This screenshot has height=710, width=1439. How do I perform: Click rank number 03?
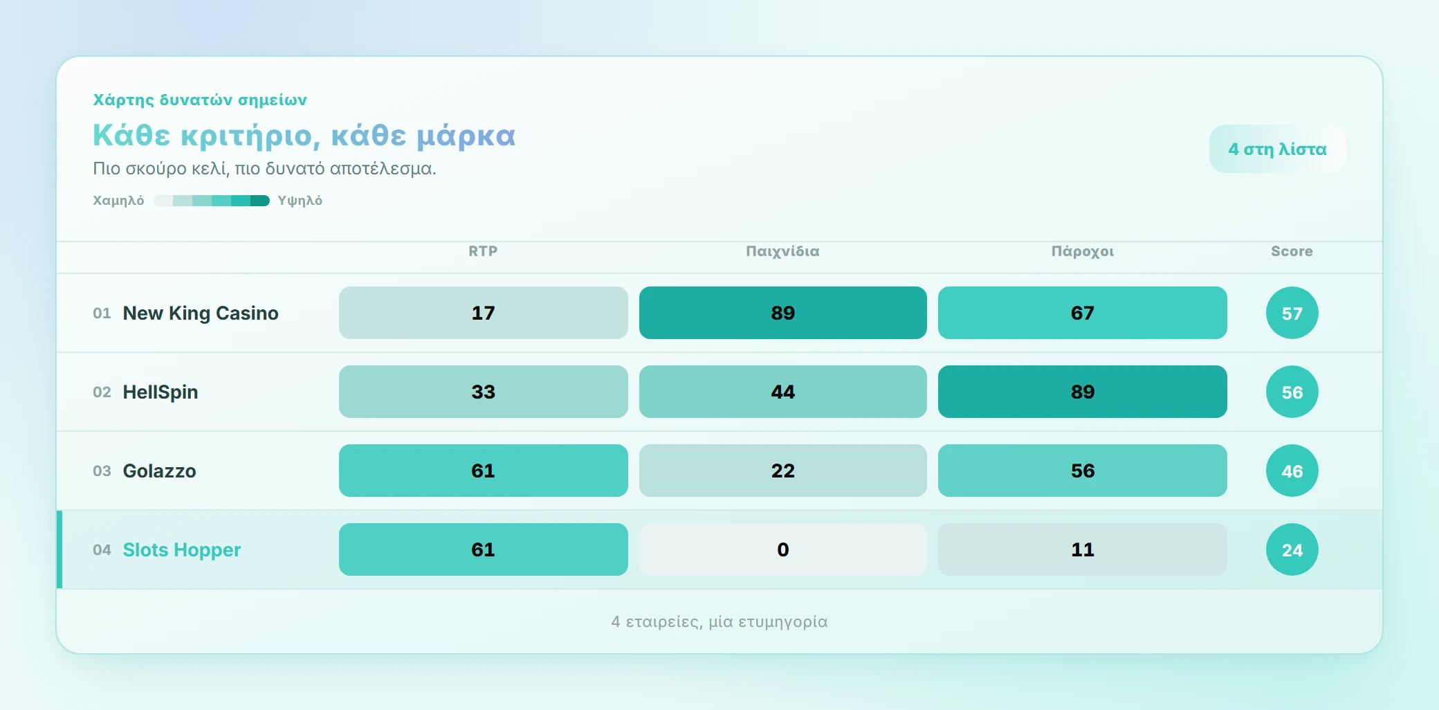(x=102, y=471)
